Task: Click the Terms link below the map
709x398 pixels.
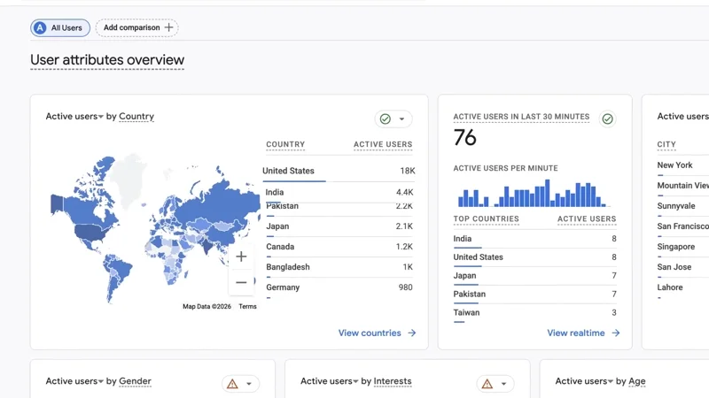Action: click(247, 306)
